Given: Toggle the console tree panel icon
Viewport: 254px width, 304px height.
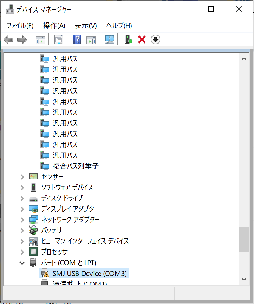Looking at the screenshot, I should coord(40,39).
